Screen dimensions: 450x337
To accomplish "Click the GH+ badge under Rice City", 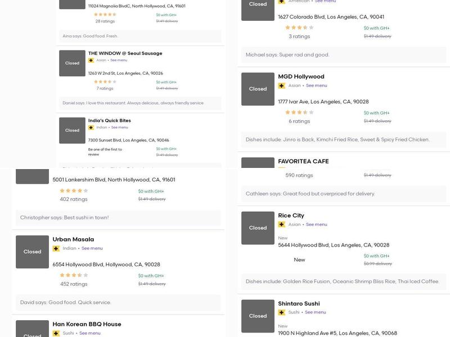I will (x=282, y=225).
